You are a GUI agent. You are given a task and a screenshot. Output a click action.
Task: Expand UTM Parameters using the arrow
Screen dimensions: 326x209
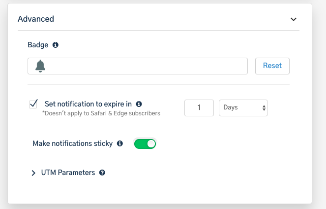pyautogui.click(x=33, y=173)
